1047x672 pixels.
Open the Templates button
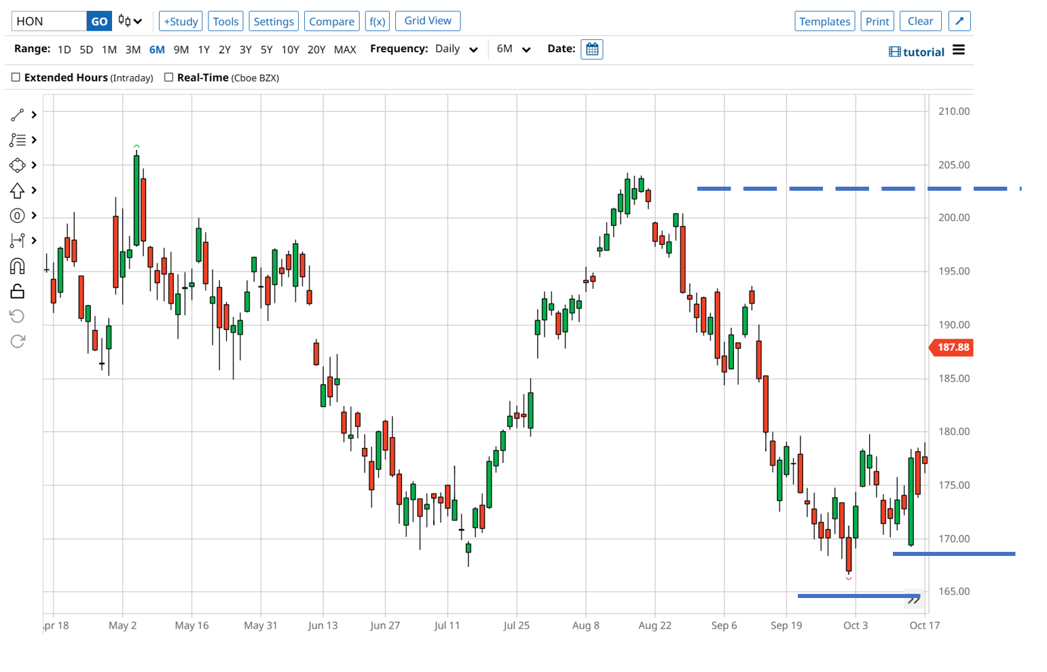(824, 21)
